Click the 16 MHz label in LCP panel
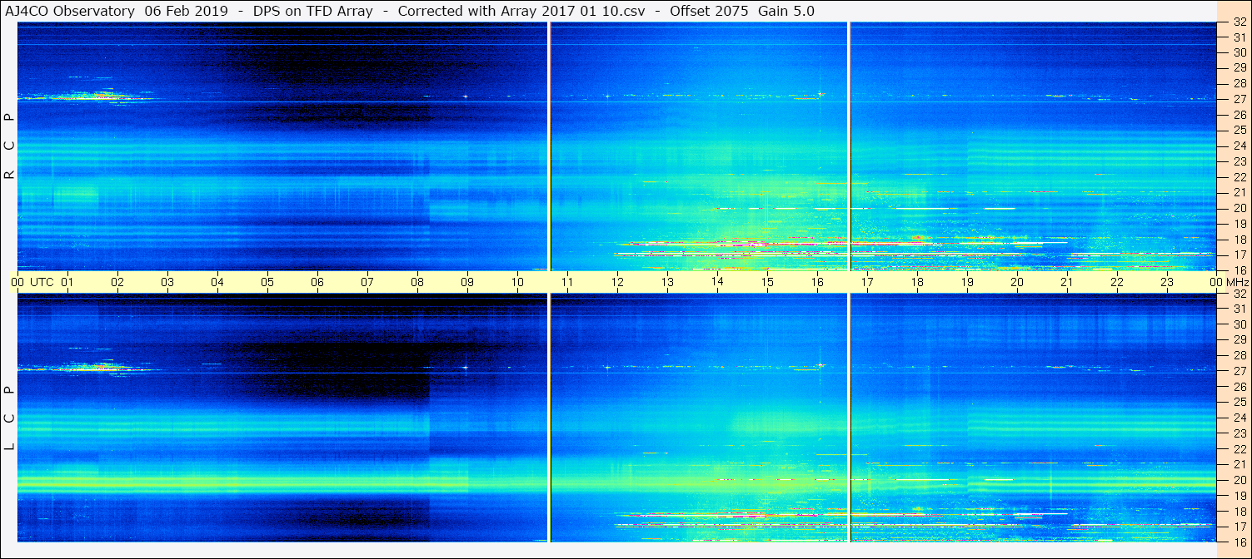 tap(1239, 542)
